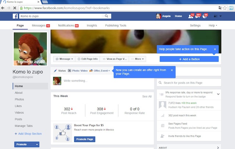Open messages icon in top bar
The image size is (235, 149).
pos(198,16)
